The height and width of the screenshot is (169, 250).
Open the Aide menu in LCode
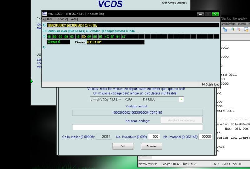pyautogui.click(x=74, y=19)
